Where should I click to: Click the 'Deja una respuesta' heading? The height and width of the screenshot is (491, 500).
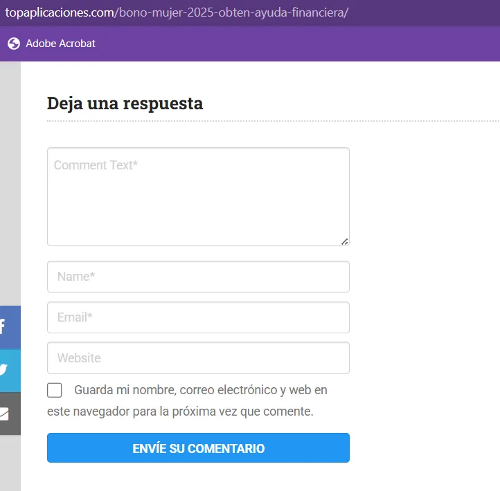[125, 104]
